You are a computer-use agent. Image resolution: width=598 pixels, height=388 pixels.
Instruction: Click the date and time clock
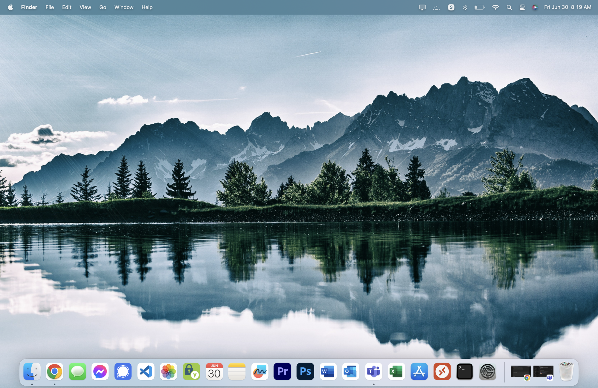[567, 7]
